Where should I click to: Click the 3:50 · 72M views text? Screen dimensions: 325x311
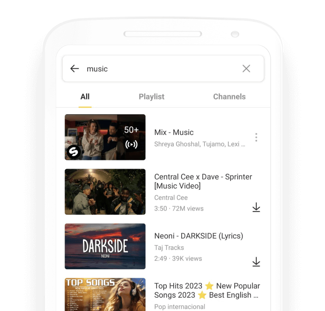[179, 208]
